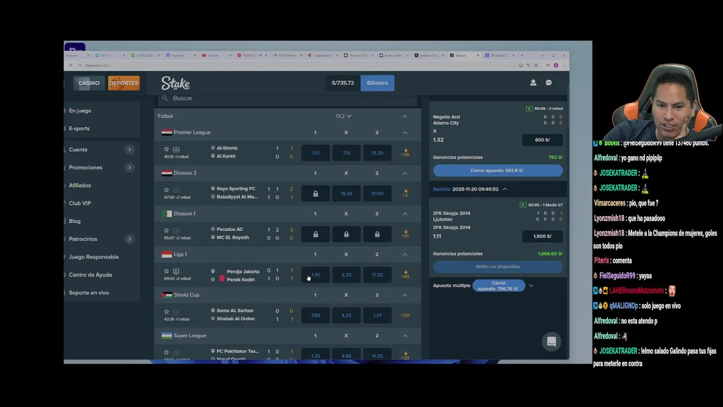Open the user profile icon in Stake header
723x407 pixels.
pos(533,83)
